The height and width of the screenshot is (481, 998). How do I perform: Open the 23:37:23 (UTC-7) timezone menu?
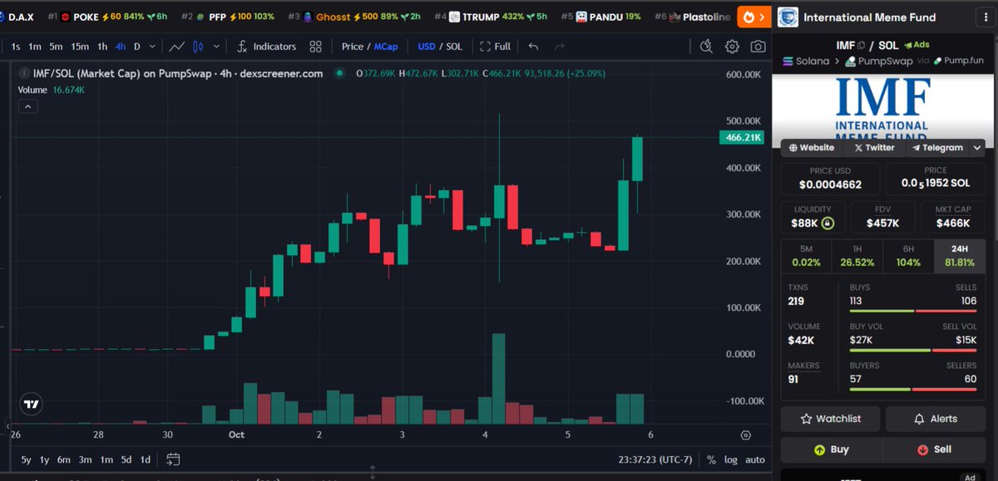[x=657, y=459]
